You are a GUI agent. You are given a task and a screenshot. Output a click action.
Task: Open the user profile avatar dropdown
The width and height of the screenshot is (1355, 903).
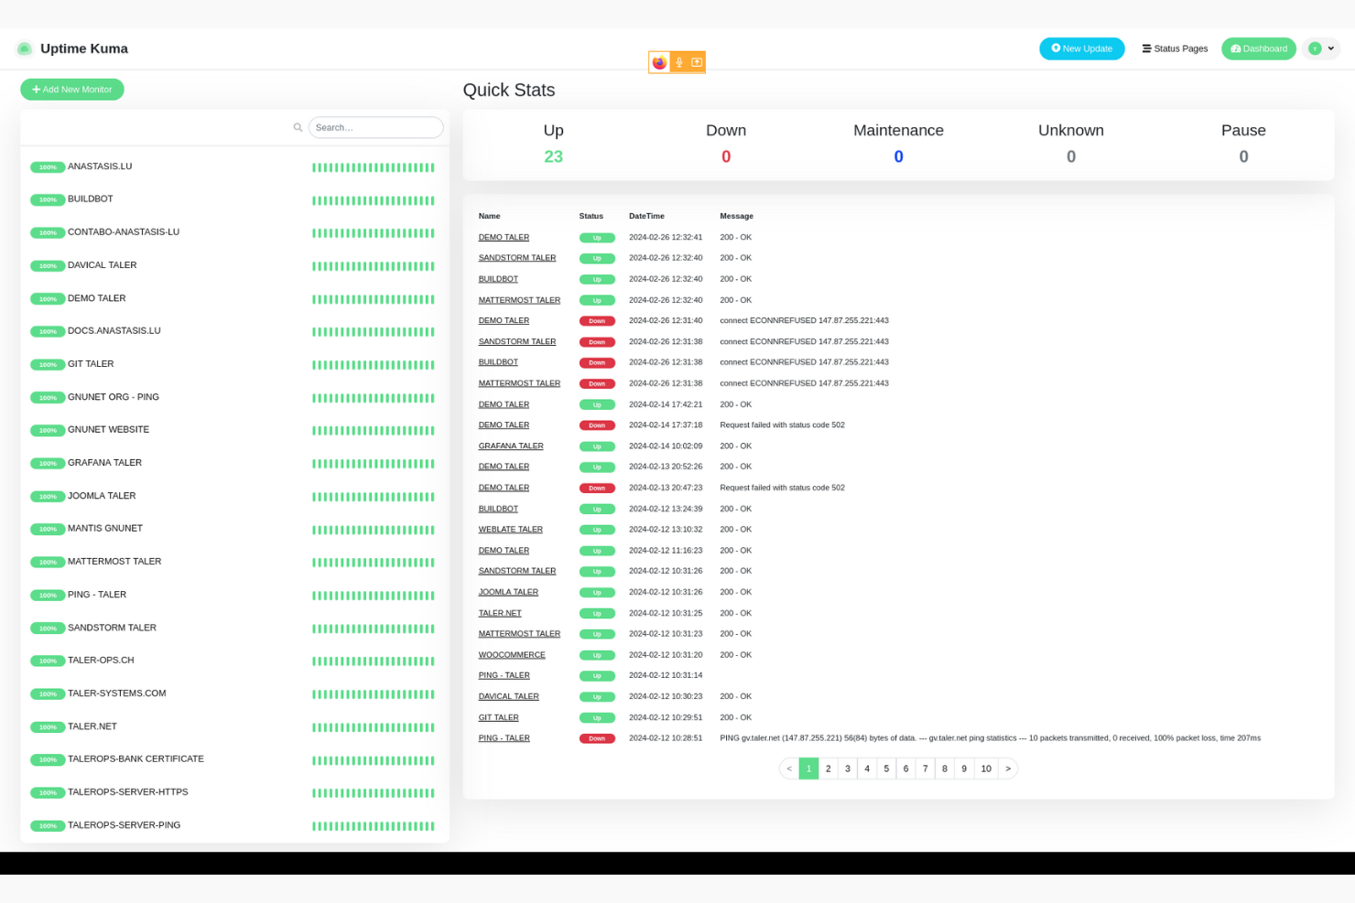click(x=1321, y=48)
